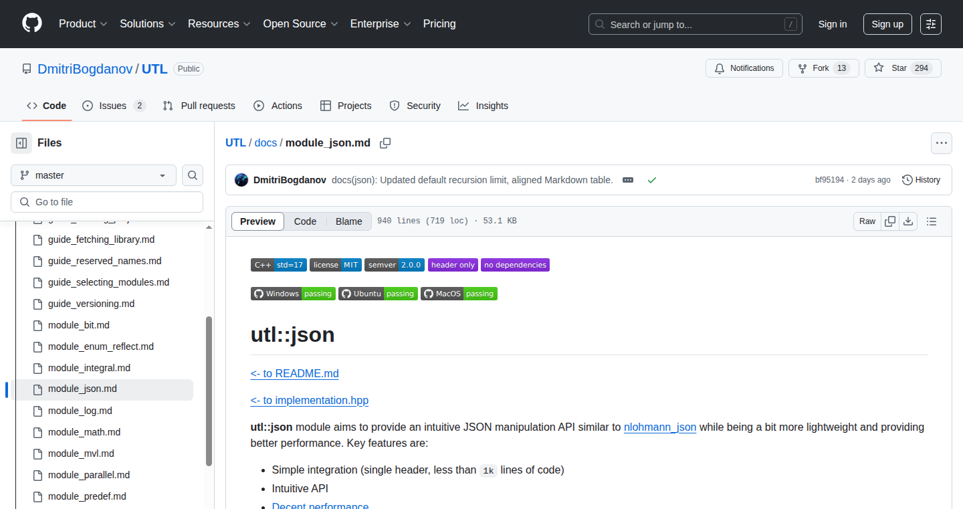Open the Projects tab
Image resolution: width=963 pixels, height=509 pixels.
(346, 106)
